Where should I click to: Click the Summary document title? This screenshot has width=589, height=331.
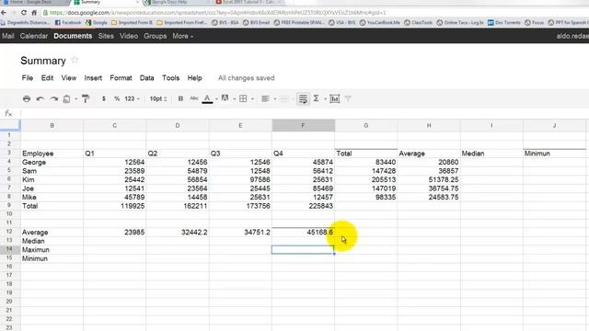pyautogui.click(x=43, y=61)
